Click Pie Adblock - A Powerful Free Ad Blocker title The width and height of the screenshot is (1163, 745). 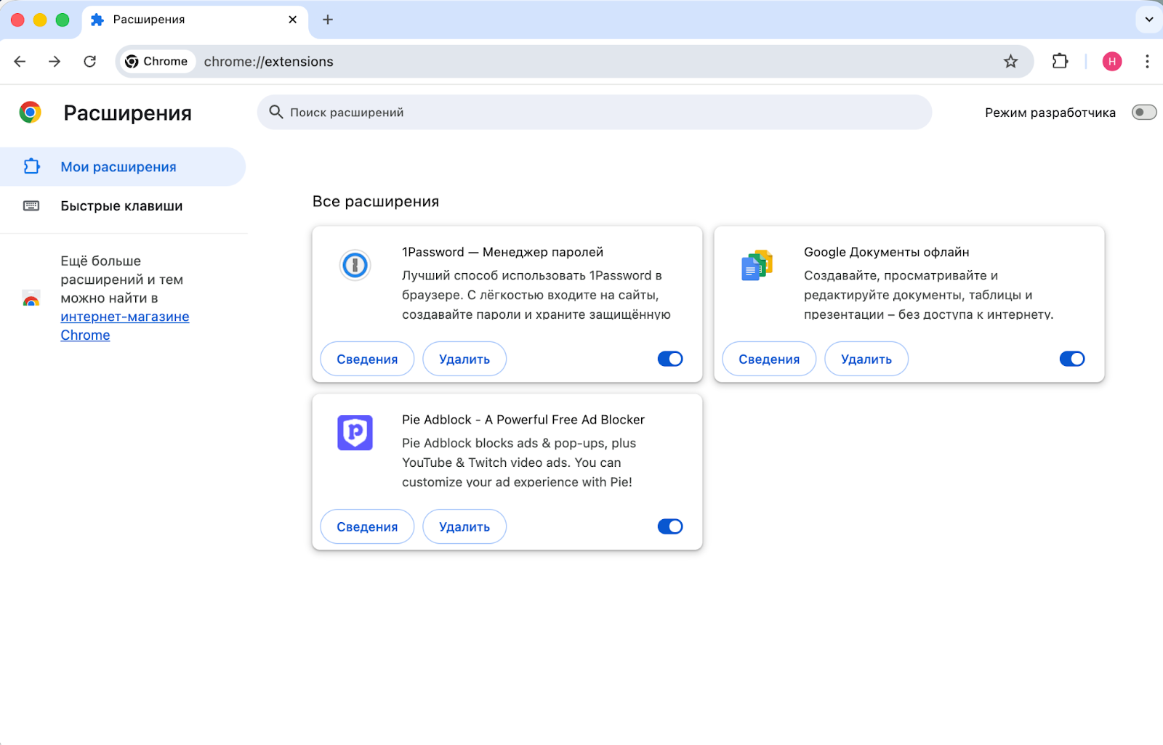523,420
